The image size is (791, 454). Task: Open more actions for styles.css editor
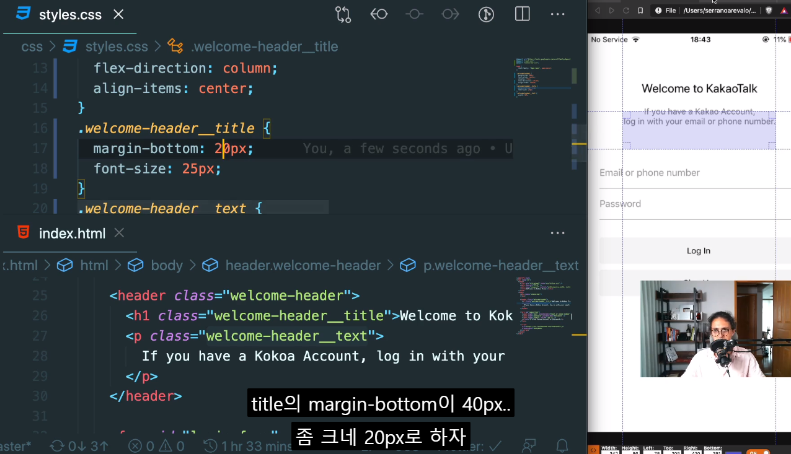point(558,14)
